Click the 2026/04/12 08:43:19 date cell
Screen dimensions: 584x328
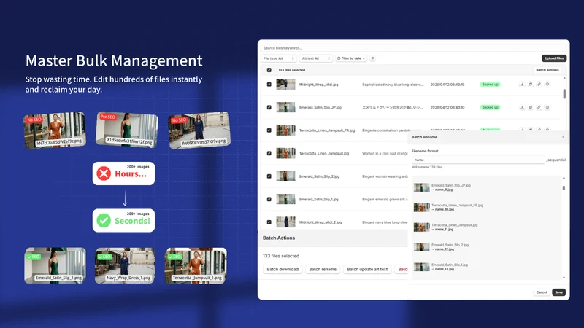pos(447,85)
